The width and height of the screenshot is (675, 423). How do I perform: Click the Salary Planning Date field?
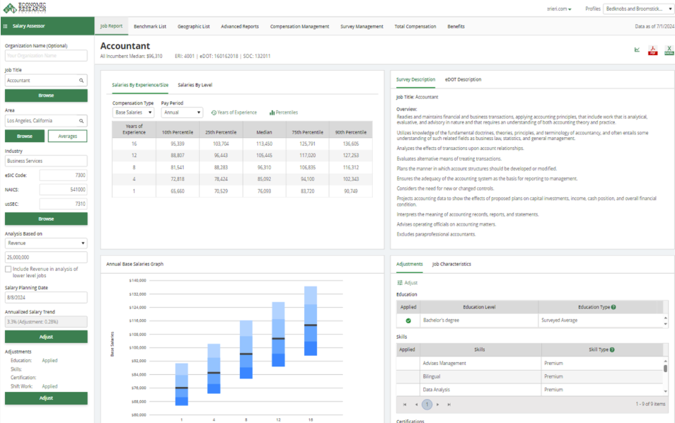pos(46,298)
